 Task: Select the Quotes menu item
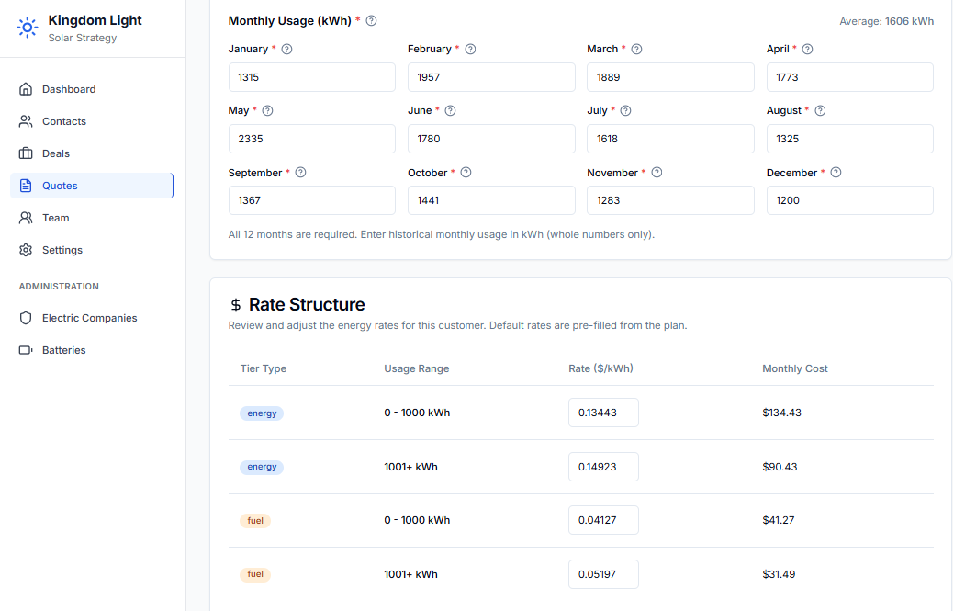pyautogui.click(x=92, y=186)
